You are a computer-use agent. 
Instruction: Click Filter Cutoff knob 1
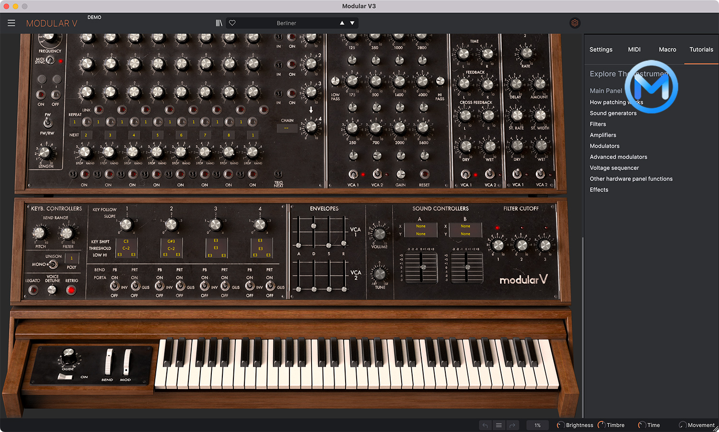[498, 245]
